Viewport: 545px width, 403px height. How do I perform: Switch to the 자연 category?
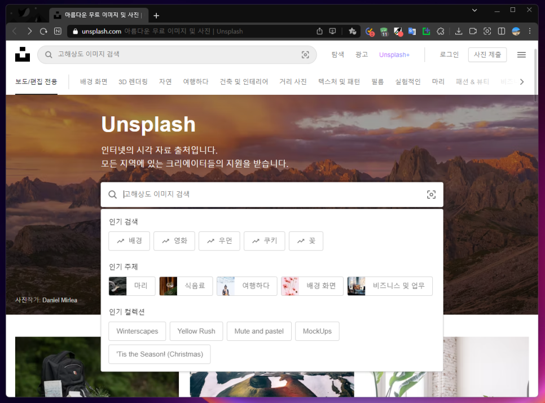[x=165, y=82]
